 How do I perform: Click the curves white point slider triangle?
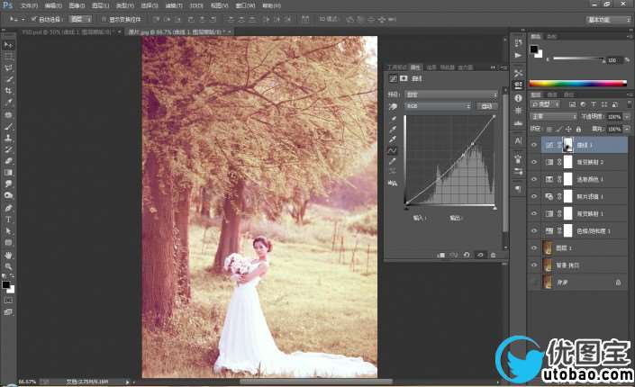coord(494,208)
